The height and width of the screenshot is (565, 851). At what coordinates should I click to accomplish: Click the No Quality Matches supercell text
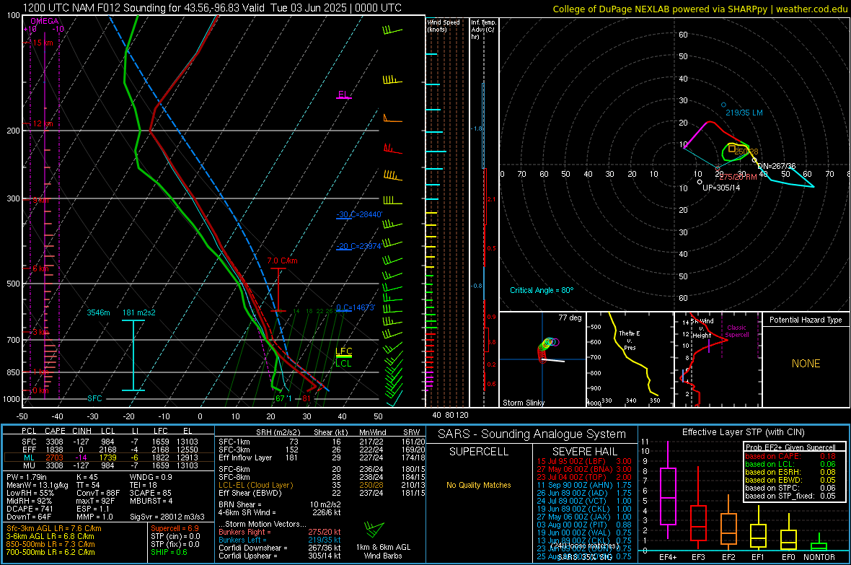[x=479, y=485]
